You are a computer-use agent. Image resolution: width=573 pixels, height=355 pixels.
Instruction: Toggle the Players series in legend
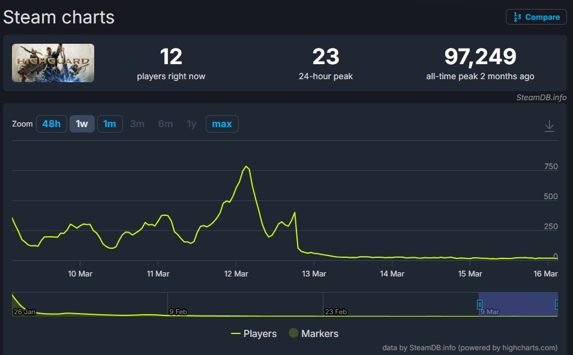click(254, 333)
